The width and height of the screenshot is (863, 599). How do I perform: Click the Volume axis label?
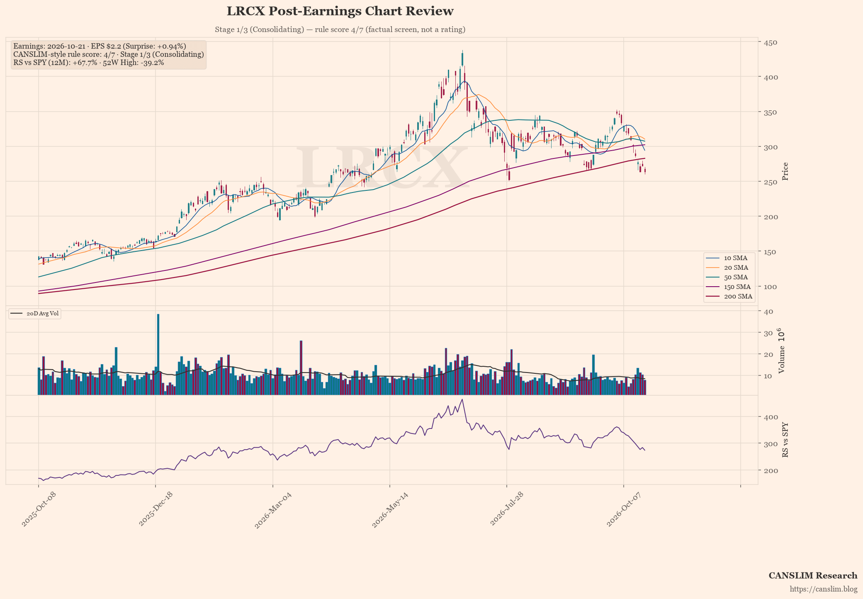click(781, 351)
